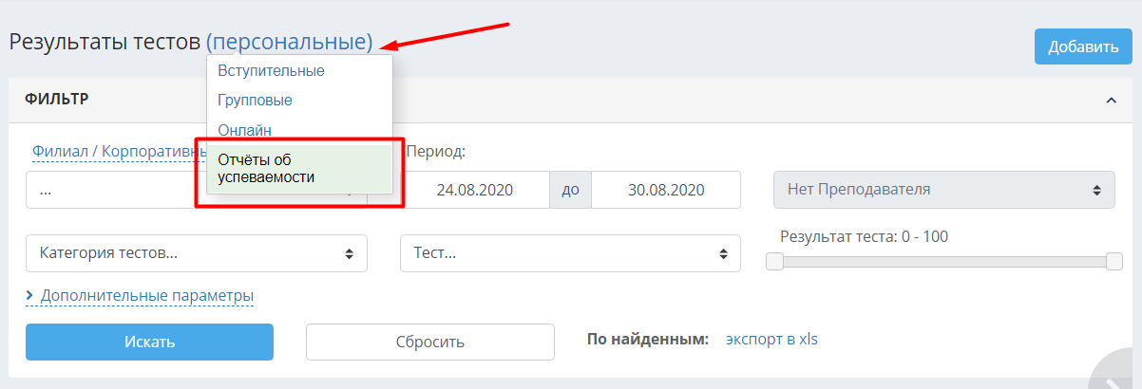This screenshot has width=1142, height=389.
Task: Click the right handle of result slider
Action: click(1114, 262)
